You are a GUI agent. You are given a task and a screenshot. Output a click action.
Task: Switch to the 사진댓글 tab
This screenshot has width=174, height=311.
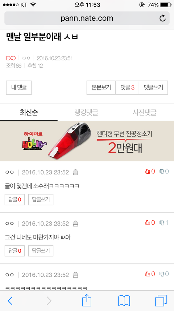(145, 113)
